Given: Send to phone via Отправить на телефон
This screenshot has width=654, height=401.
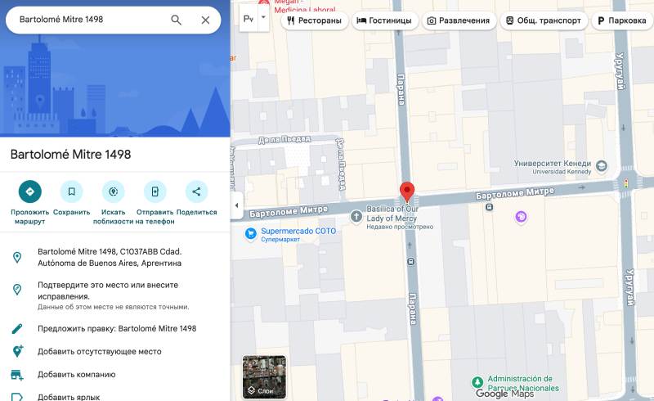Looking at the screenshot, I should [x=155, y=191].
